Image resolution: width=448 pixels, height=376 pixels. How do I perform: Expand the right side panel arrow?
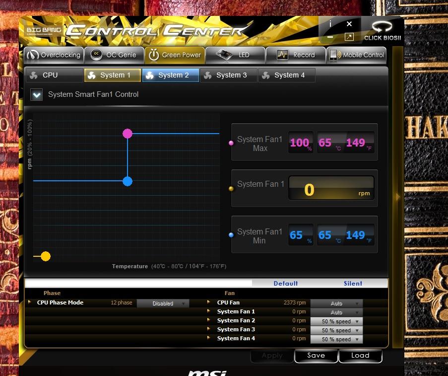tap(397, 197)
